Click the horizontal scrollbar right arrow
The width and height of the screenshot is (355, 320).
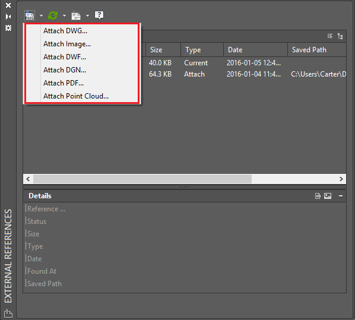click(x=341, y=179)
